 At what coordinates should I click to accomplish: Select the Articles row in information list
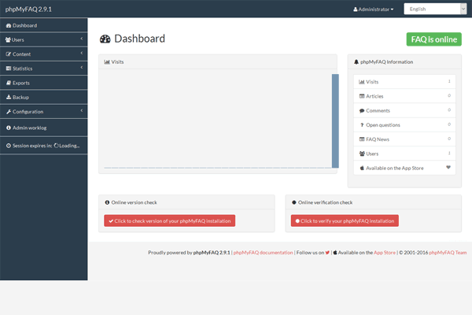404,96
